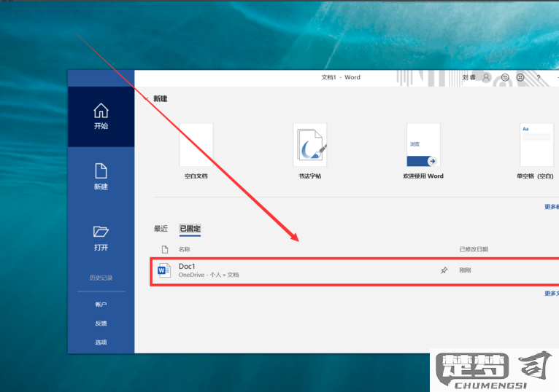
Task: Send a frown with the sad face icon
Action: point(520,77)
